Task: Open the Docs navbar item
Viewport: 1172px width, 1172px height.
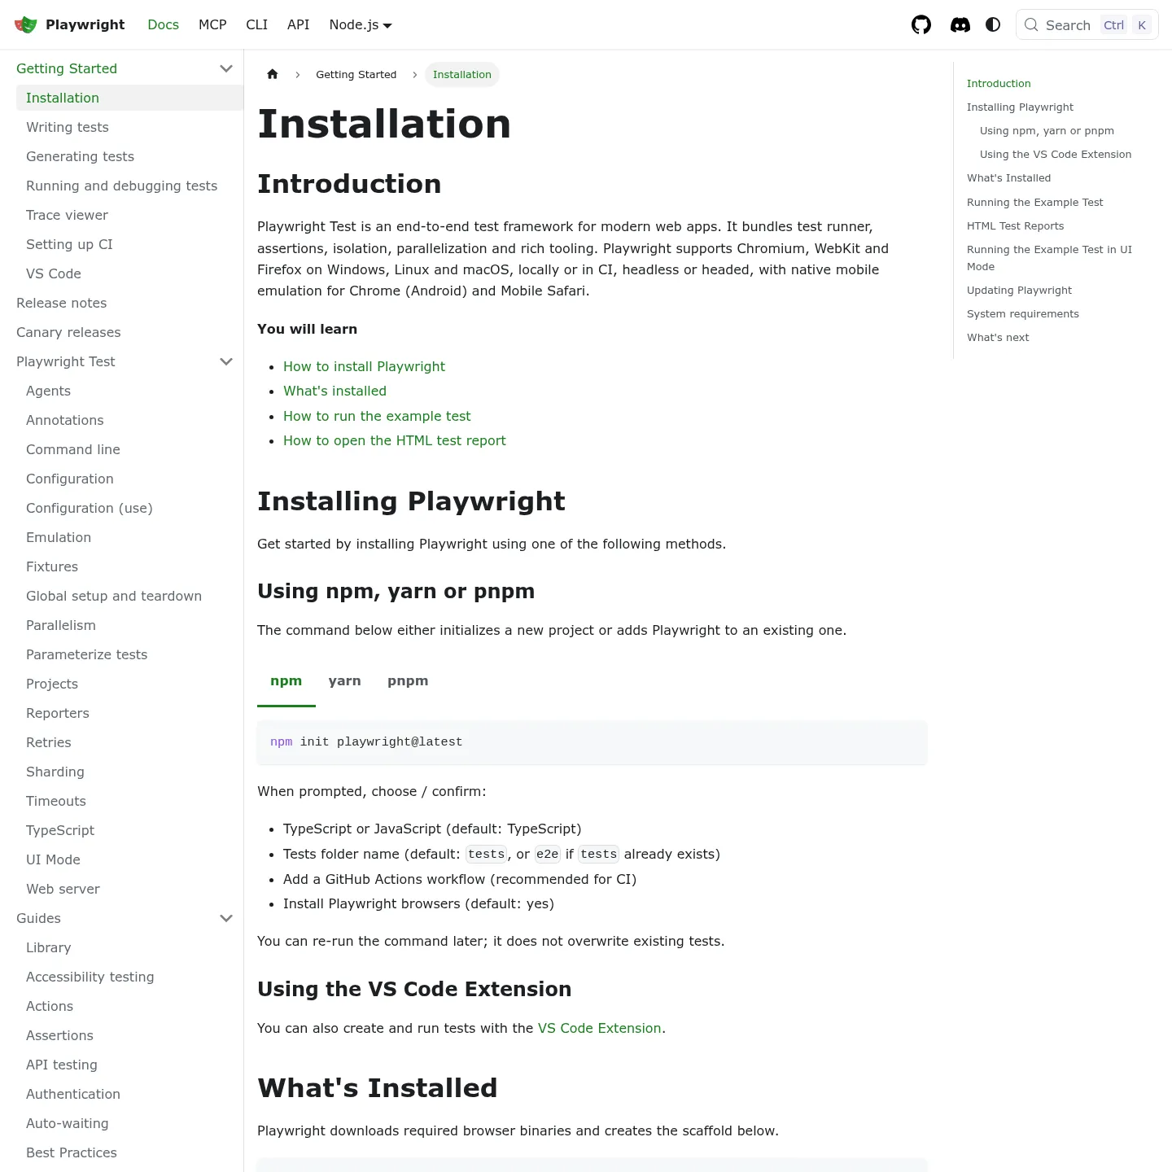Action: [x=164, y=24]
